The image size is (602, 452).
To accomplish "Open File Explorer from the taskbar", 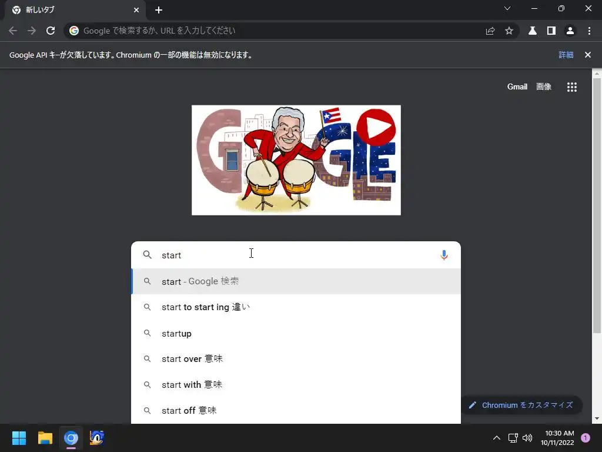I will tap(45, 438).
